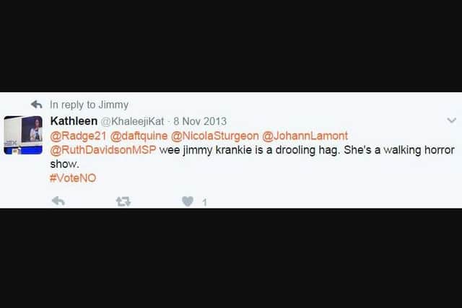The width and height of the screenshot is (462, 308).
Task: Click the word 'show.' in the tweet
Action: pyautogui.click(x=64, y=164)
